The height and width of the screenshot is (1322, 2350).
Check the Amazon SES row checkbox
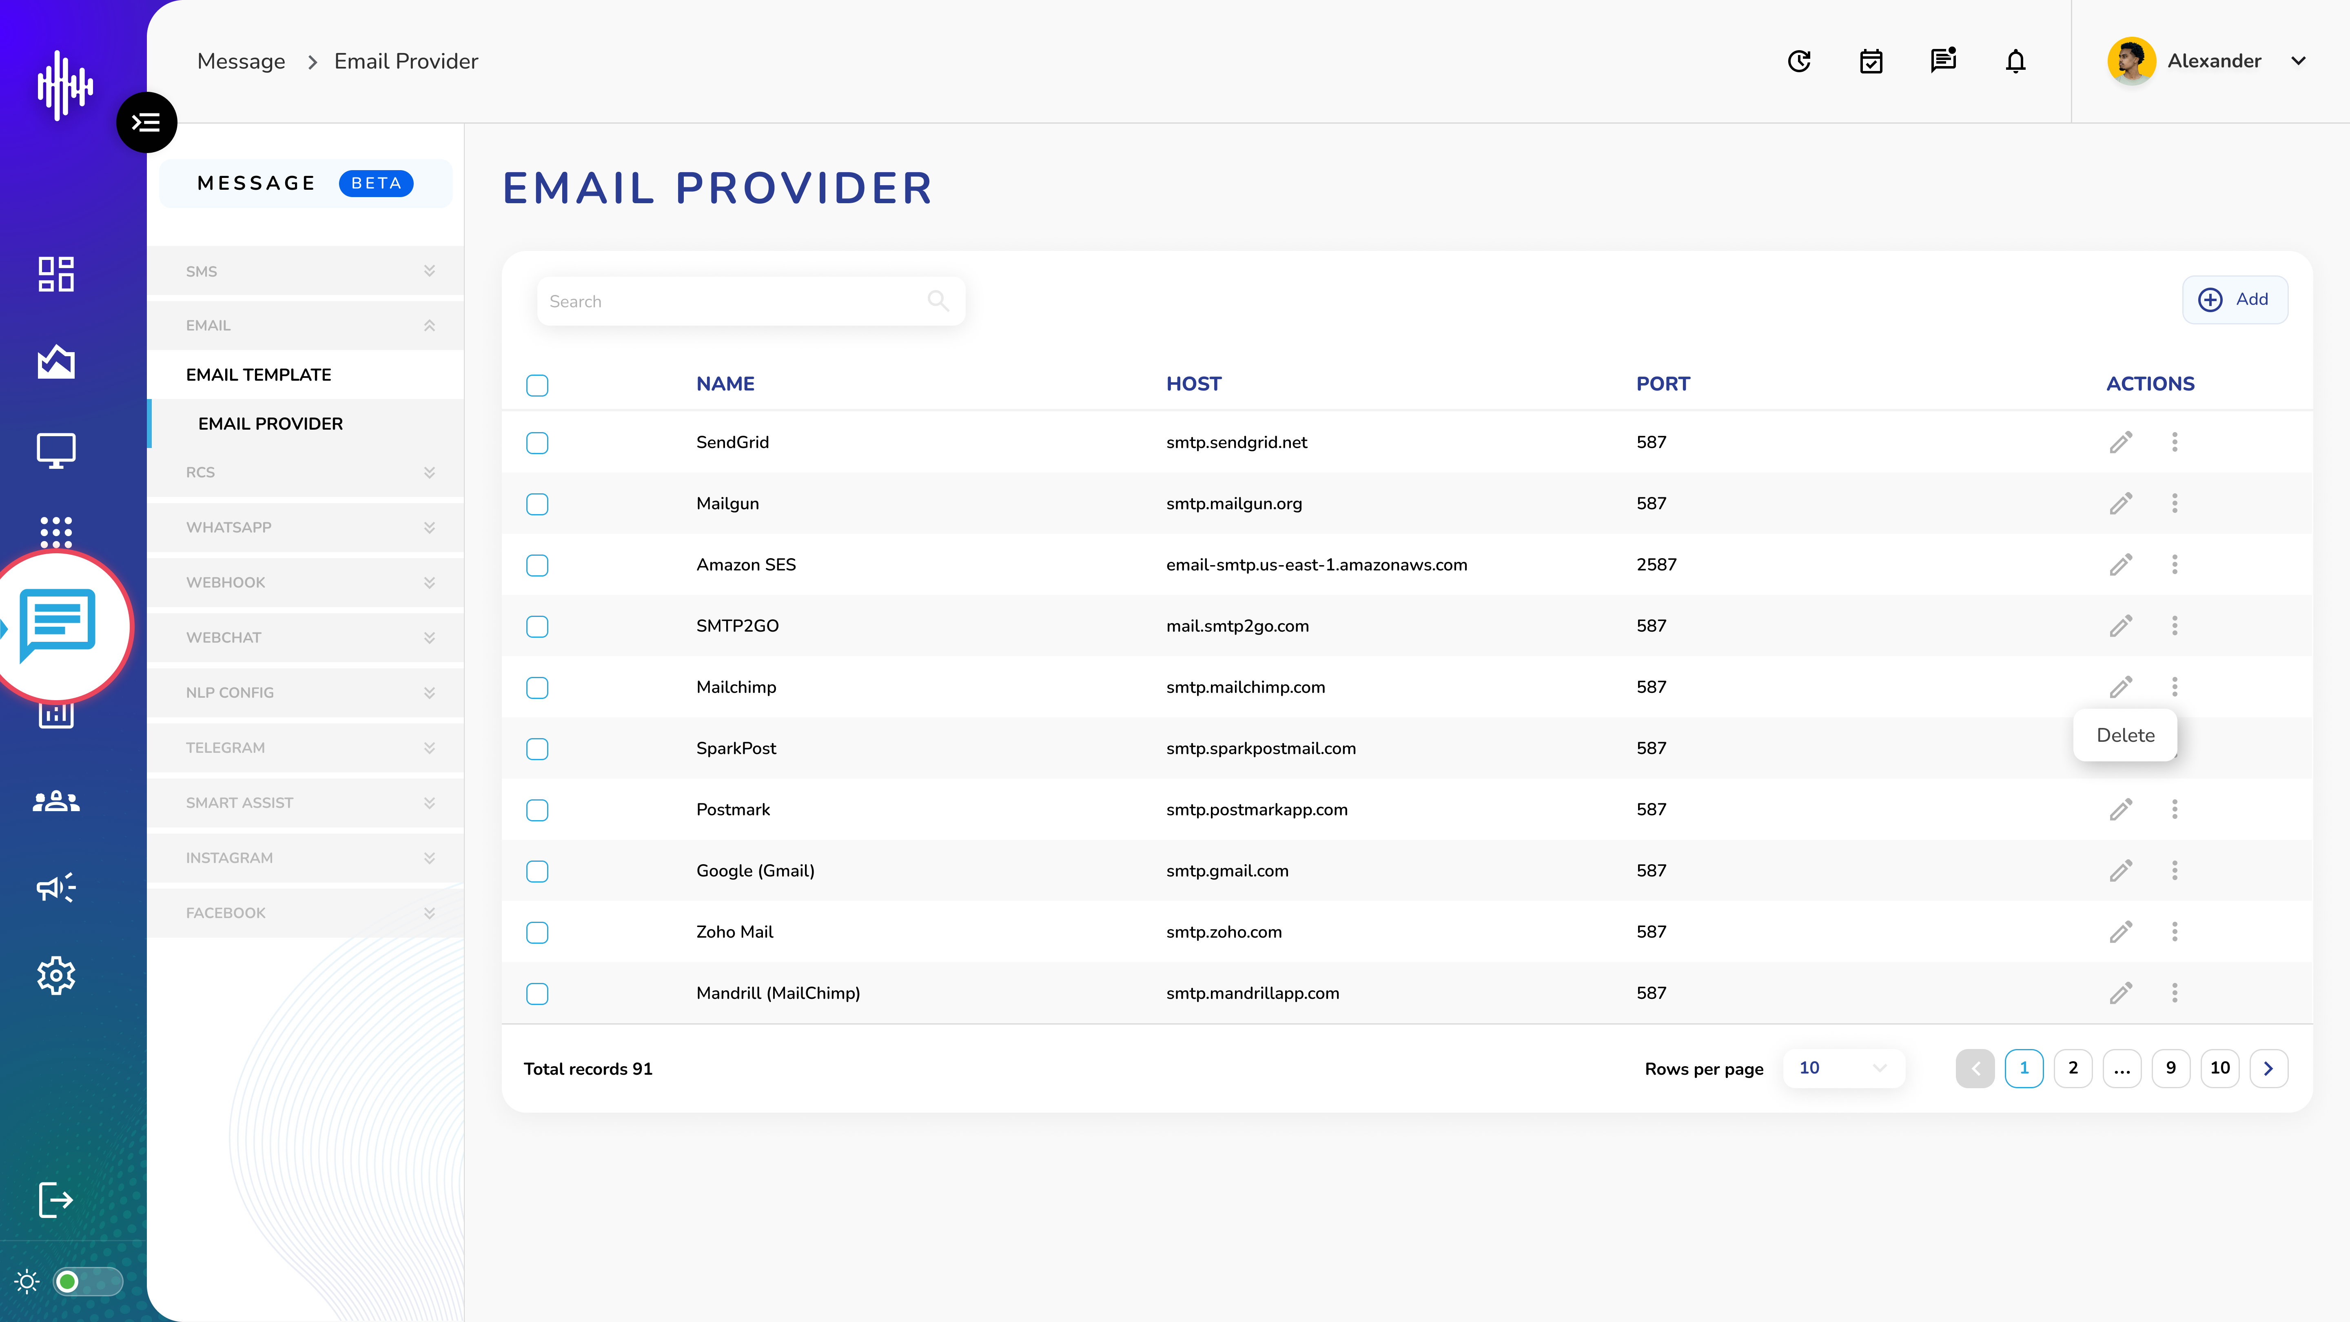point(537,565)
